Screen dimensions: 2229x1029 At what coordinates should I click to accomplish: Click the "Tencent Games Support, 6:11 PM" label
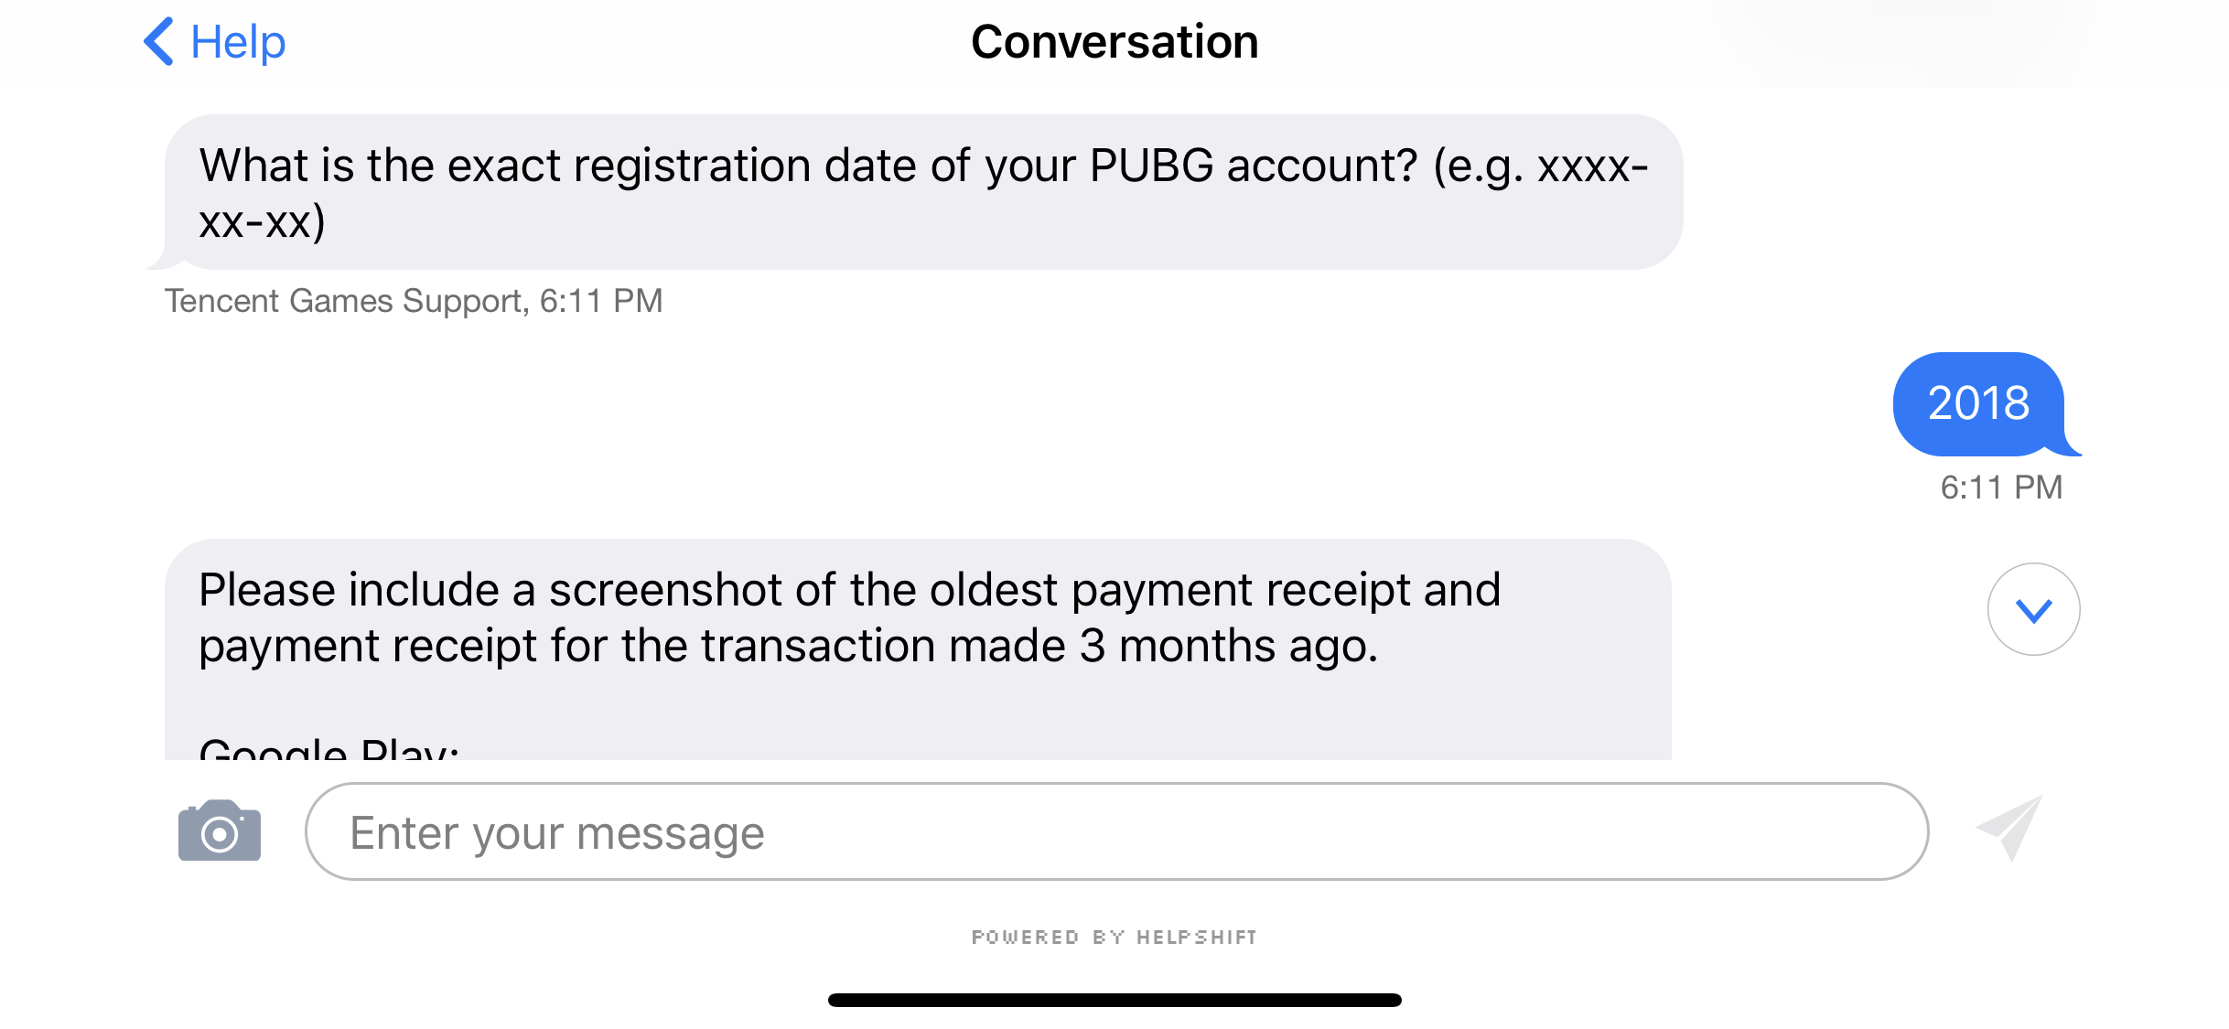coord(414,301)
